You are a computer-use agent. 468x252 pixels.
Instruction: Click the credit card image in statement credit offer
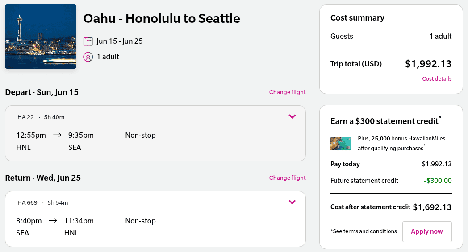point(340,144)
